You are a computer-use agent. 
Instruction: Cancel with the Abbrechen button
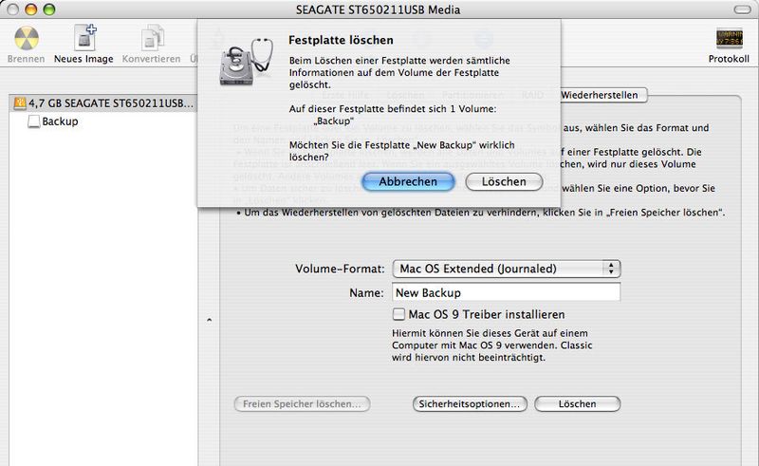point(408,181)
